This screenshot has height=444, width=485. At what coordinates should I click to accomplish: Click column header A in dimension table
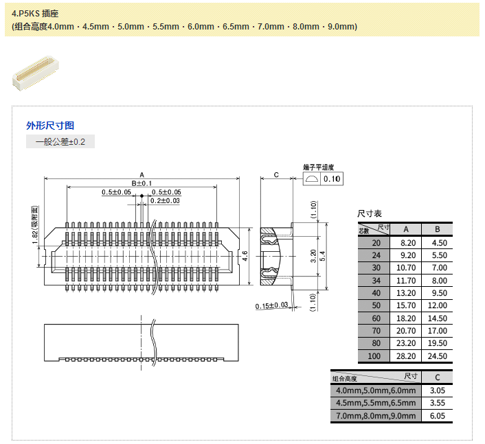pos(407,229)
